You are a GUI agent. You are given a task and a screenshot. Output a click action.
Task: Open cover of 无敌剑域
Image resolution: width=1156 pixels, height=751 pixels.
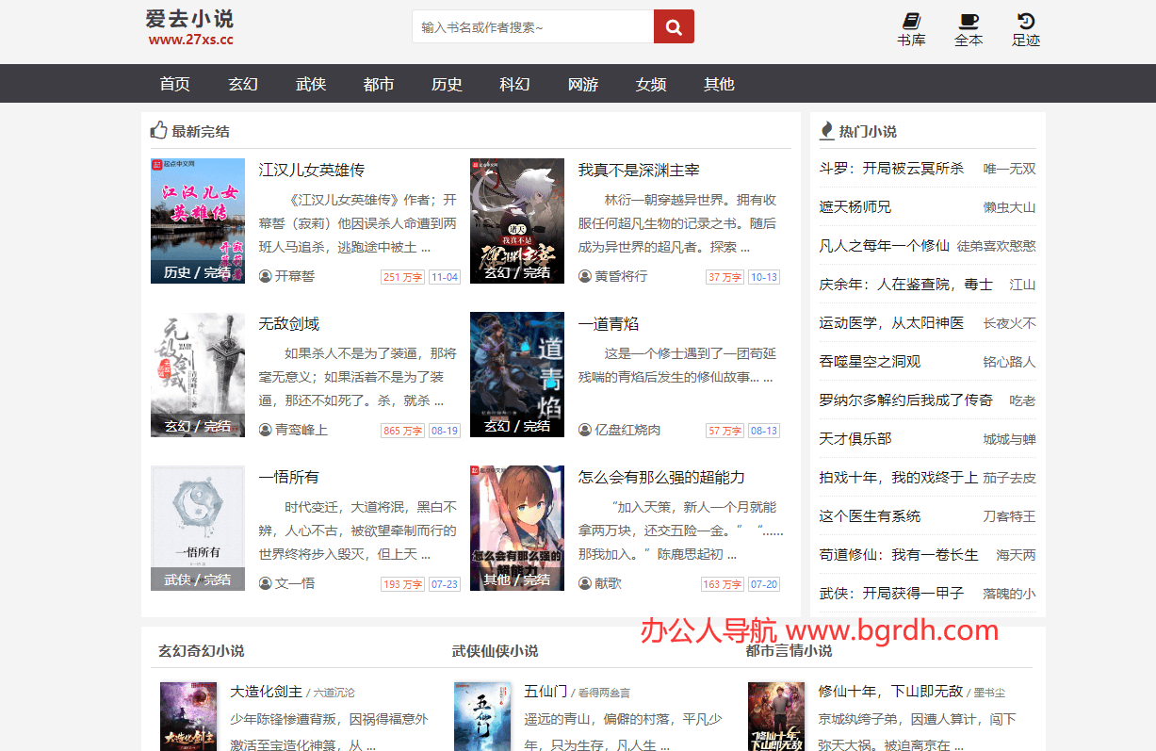(198, 374)
